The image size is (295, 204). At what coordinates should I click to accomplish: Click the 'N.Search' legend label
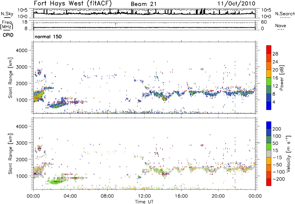[x=285, y=14]
